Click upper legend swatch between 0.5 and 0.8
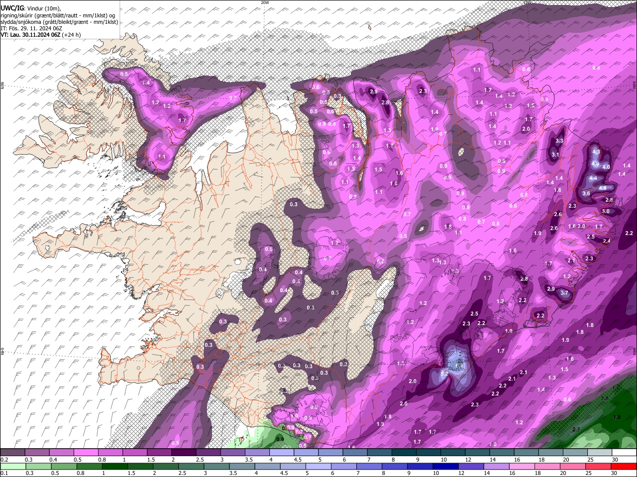This screenshot has width=637, height=477. click(x=86, y=453)
